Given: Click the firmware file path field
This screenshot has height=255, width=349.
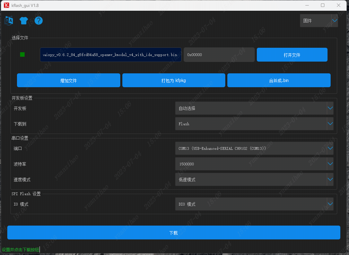Looking at the screenshot, I should point(111,55).
